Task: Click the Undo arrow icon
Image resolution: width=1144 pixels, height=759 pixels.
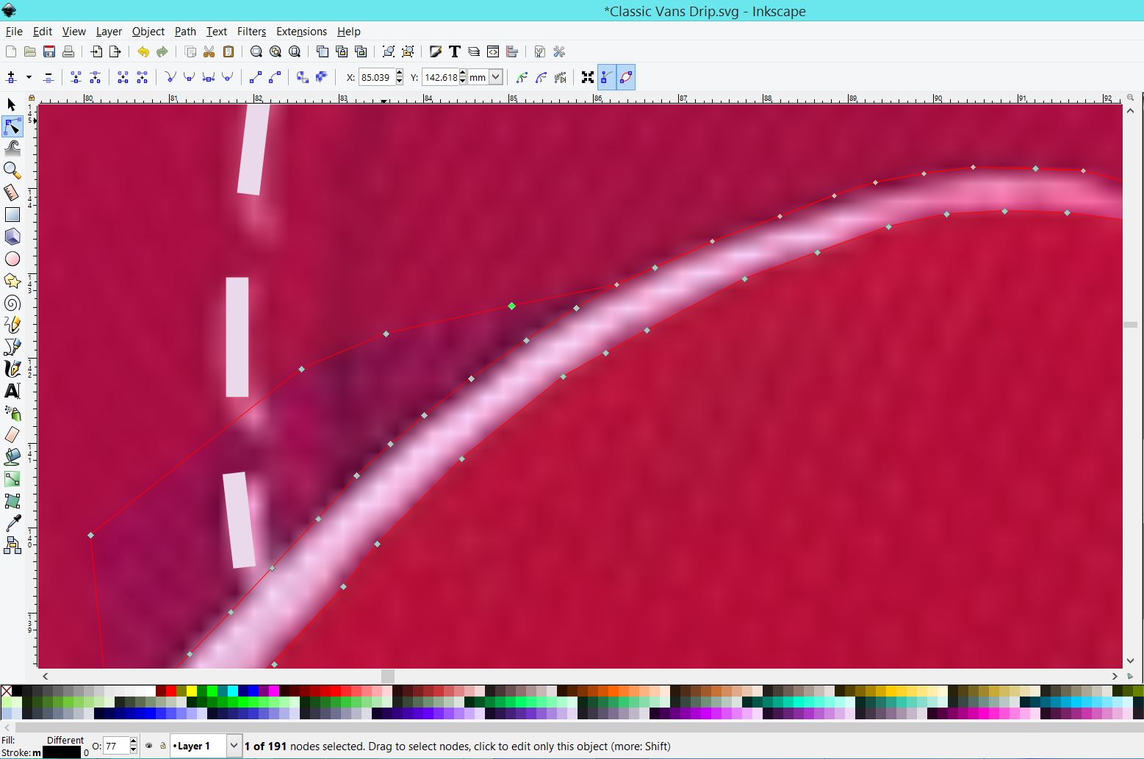Action: click(x=143, y=51)
